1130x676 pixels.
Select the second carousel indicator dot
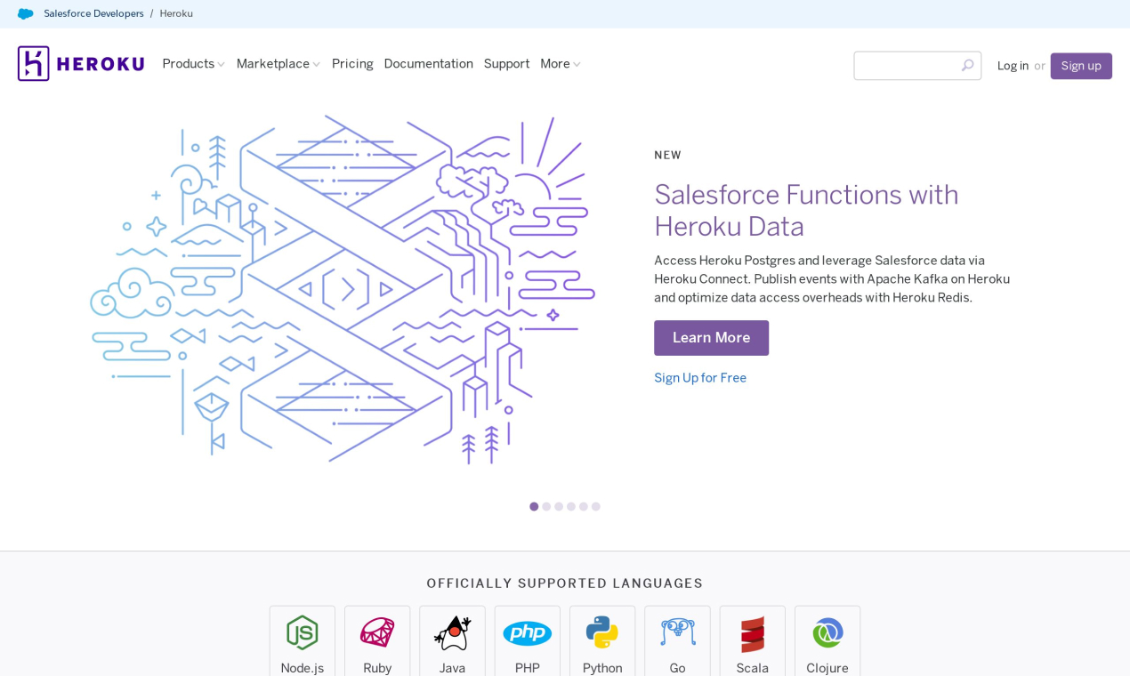tap(545, 506)
